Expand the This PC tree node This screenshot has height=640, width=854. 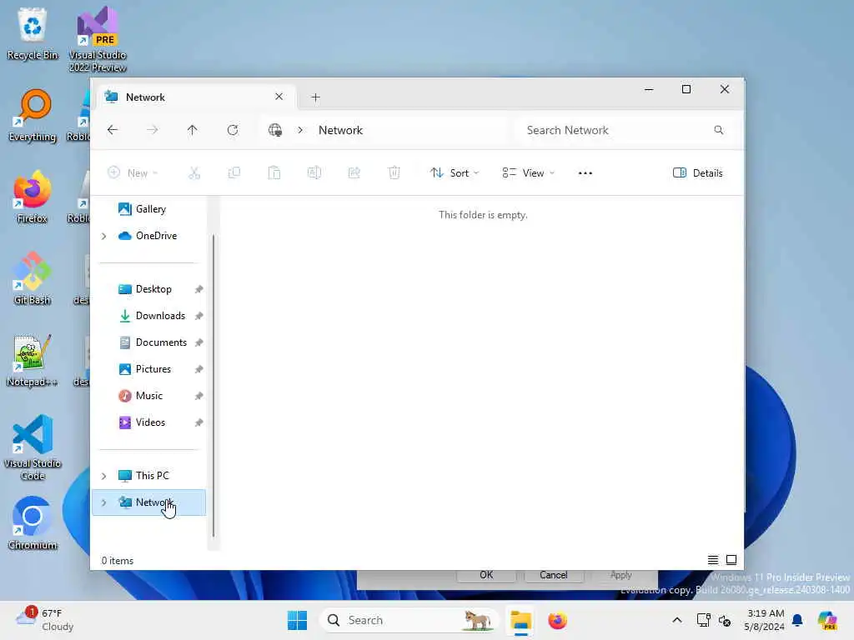point(103,476)
